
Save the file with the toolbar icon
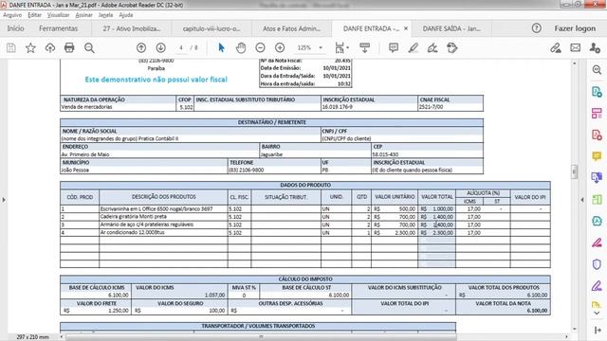(11, 48)
